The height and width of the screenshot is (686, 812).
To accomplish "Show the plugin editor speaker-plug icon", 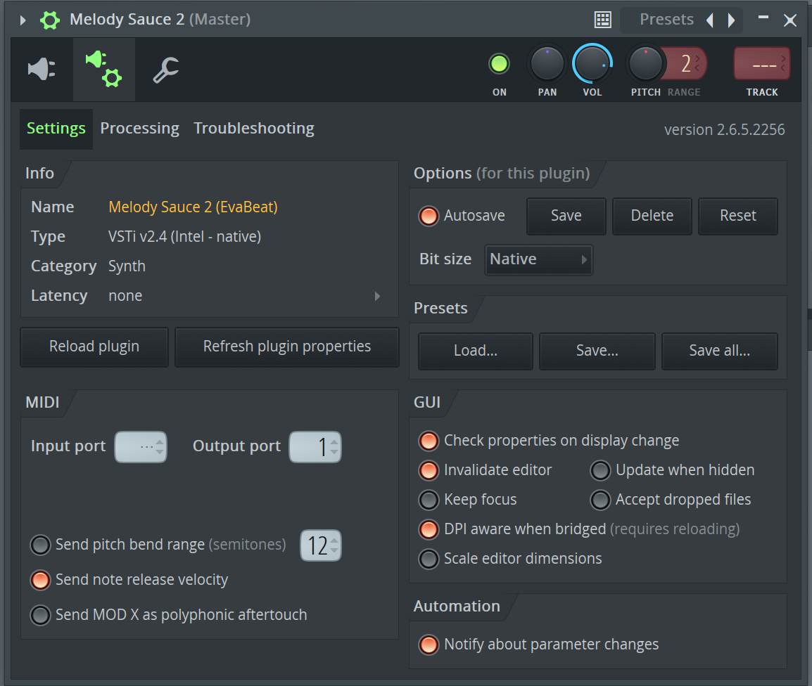I will (x=42, y=69).
